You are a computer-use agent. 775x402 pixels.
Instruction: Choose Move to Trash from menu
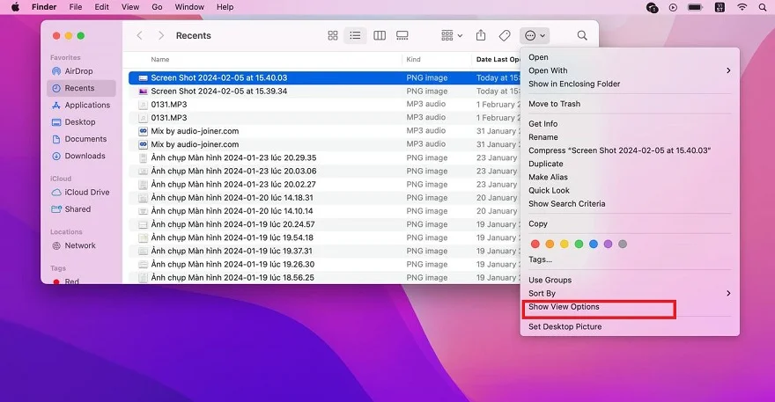(x=554, y=104)
